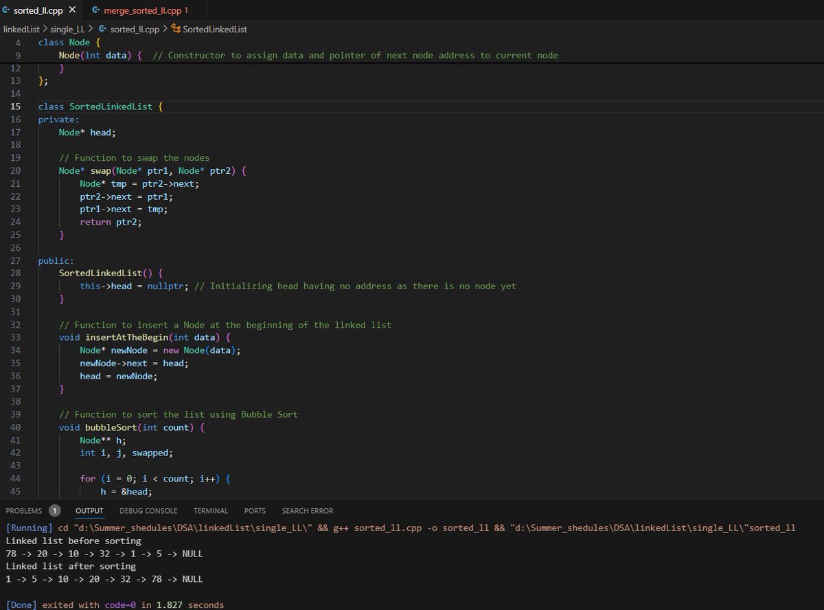Click the '[Done] exited with code=0' line
Image resolution: width=824 pixels, height=610 pixels.
[115, 605]
